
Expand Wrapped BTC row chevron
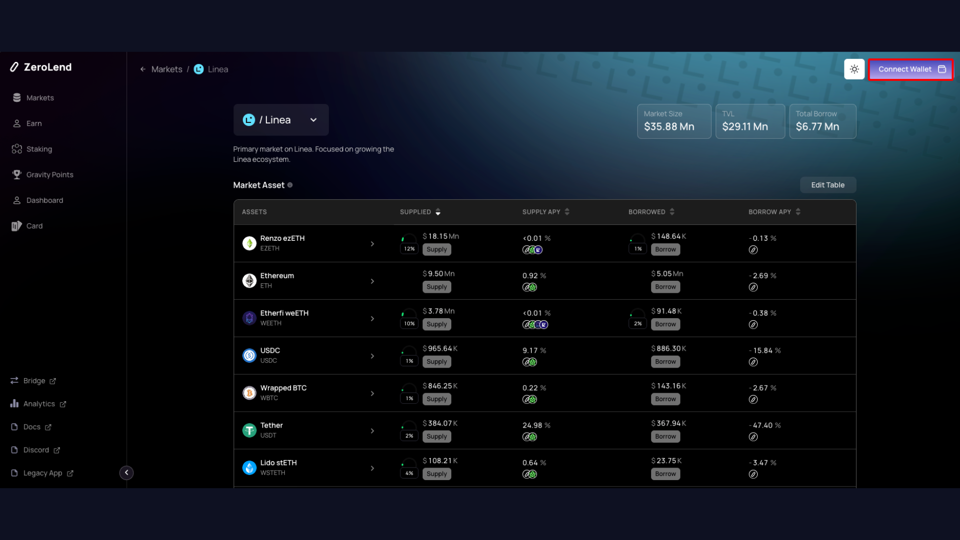coord(372,394)
